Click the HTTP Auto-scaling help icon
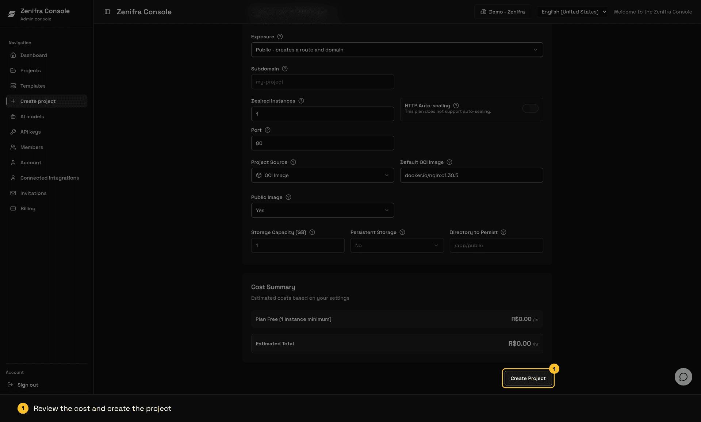The image size is (701, 422). (x=456, y=105)
